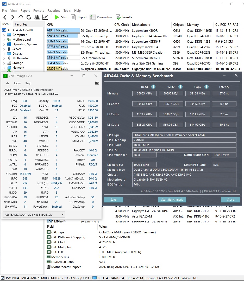Screen dimensions: 244x281
Task: Open the A2: TEAMGROUP-UD4-4133 module dropdown
Action: click(x=34, y=214)
